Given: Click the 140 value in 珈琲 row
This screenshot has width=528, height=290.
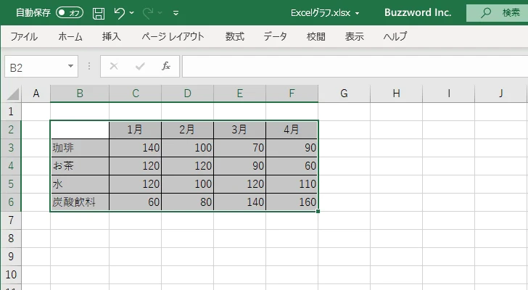Looking at the screenshot, I should point(136,148).
